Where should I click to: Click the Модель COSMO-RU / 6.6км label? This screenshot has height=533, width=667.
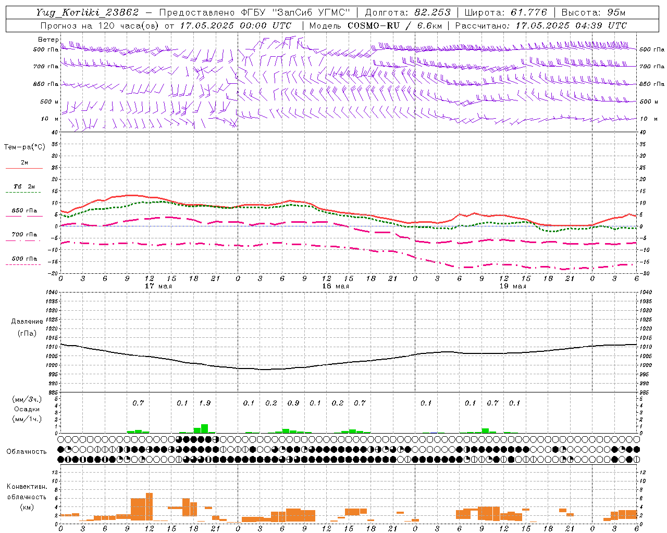click(x=375, y=26)
